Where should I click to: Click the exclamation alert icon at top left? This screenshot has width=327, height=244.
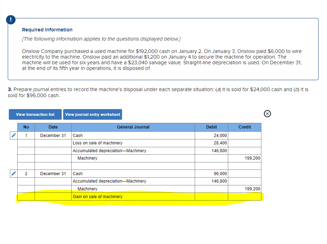pyautogui.click(x=11, y=20)
